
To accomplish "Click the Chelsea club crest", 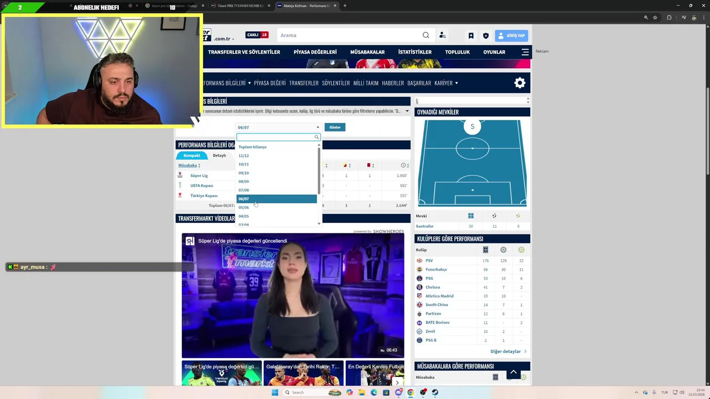I will click(x=419, y=287).
